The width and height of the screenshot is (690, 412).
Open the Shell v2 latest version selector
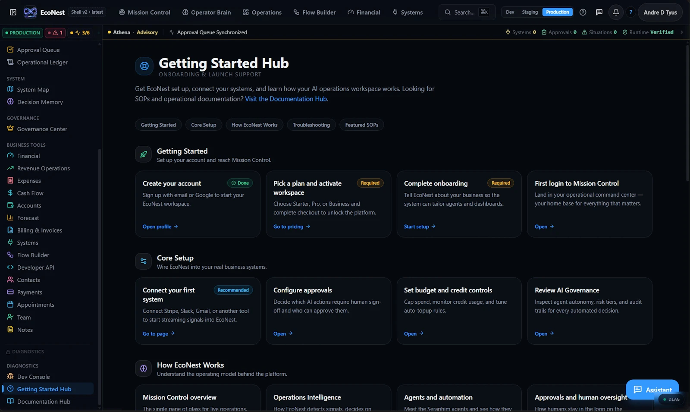point(87,12)
